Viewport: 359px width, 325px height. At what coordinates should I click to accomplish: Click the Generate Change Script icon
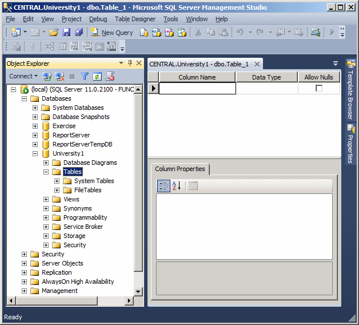coord(16,46)
